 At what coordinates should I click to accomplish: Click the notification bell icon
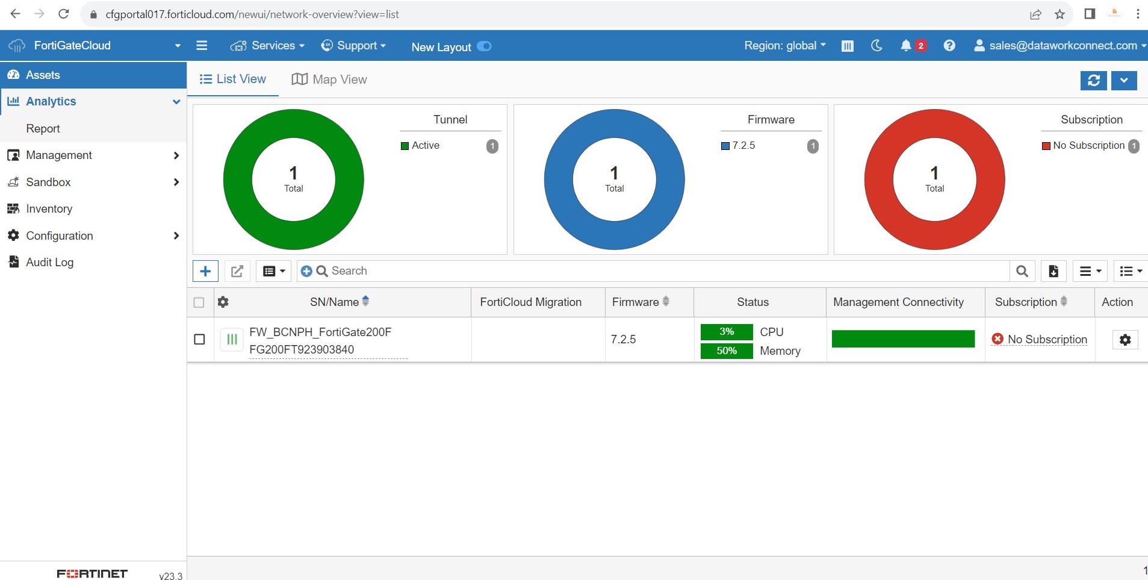(906, 46)
